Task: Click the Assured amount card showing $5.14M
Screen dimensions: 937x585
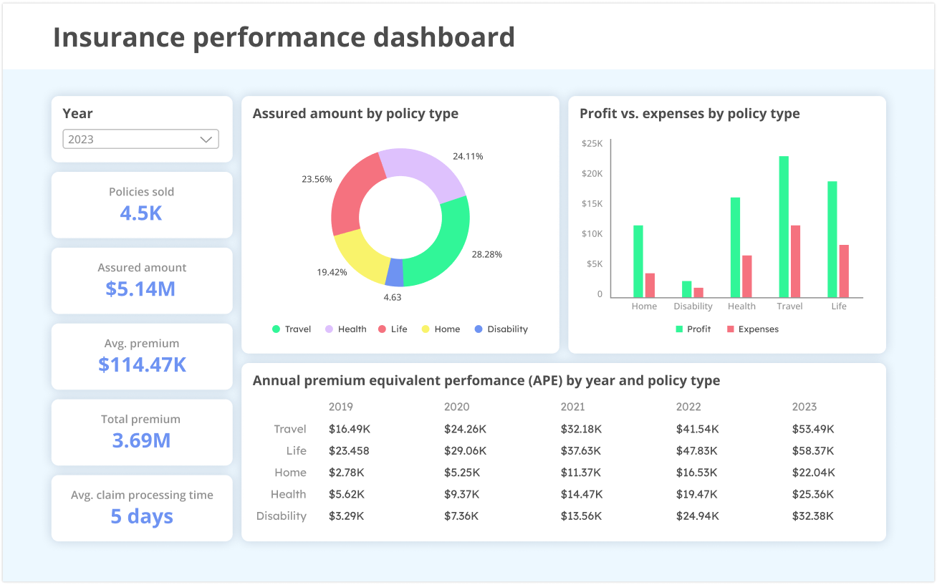Action: point(141,281)
